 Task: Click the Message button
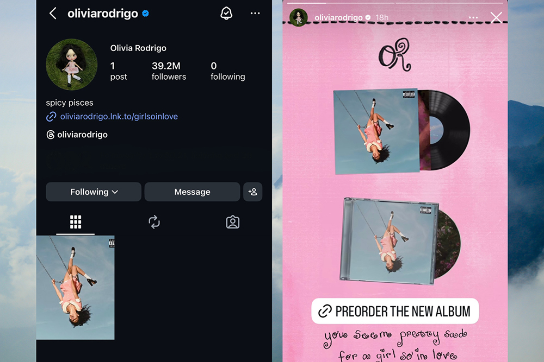[192, 192]
